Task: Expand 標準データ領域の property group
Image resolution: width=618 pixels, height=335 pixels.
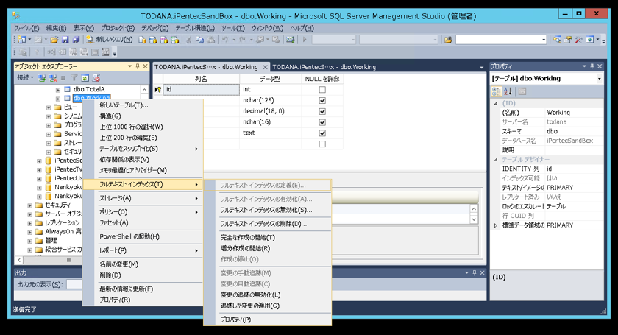Action: tap(496, 225)
